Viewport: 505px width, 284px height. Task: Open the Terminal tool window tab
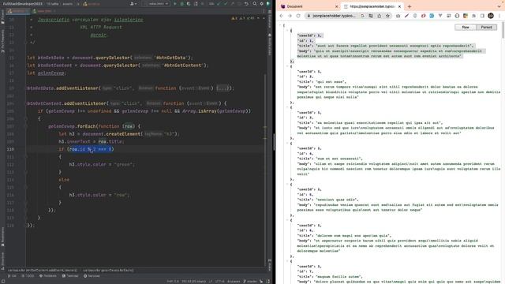tap(70, 276)
